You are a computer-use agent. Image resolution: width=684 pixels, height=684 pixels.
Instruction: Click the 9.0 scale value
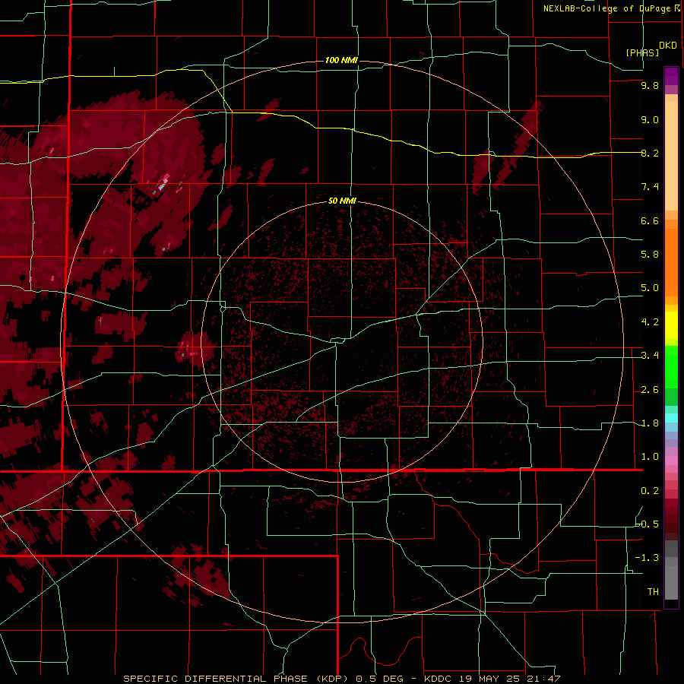[650, 119]
